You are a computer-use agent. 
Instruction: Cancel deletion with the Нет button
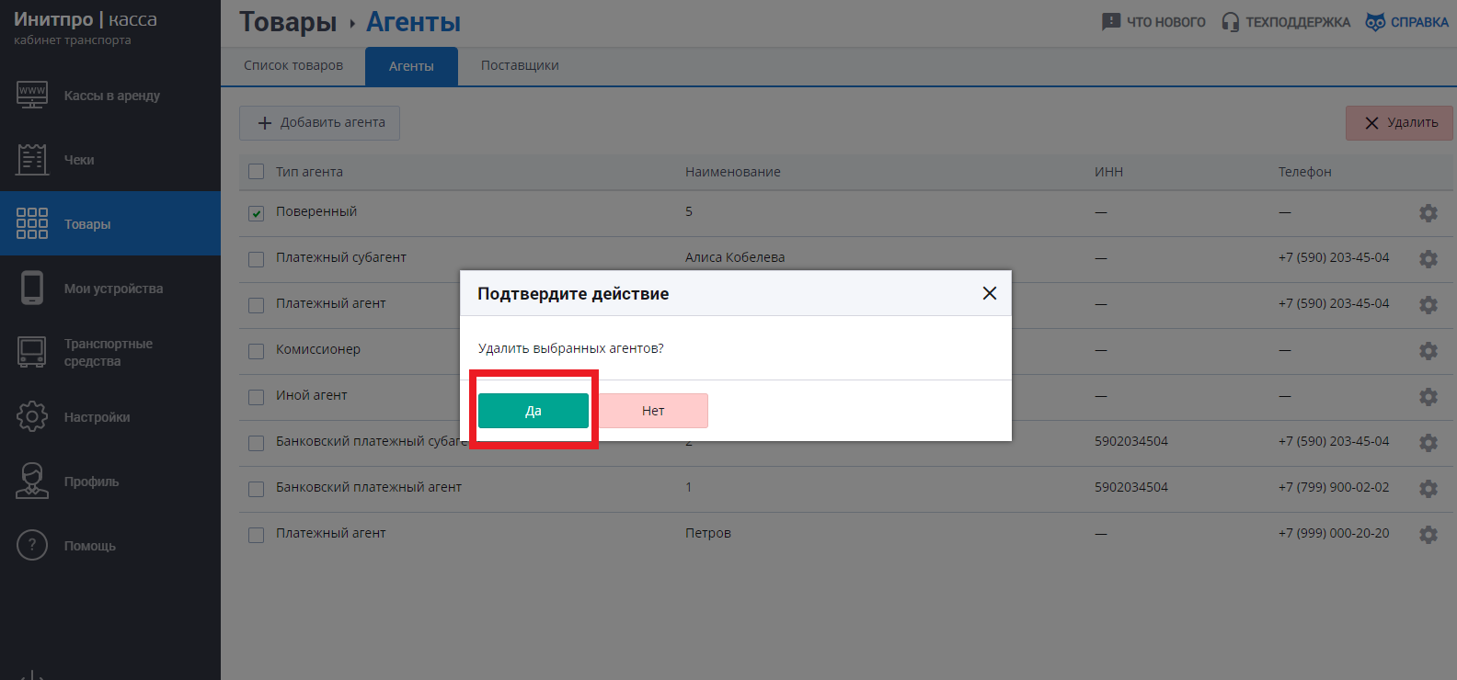point(653,411)
